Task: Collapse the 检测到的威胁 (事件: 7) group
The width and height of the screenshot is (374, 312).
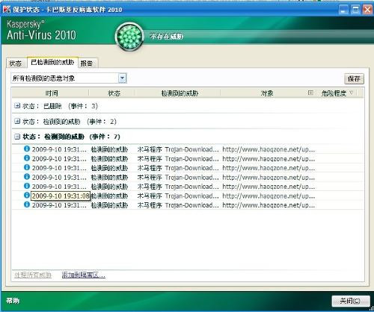Action: (x=17, y=137)
